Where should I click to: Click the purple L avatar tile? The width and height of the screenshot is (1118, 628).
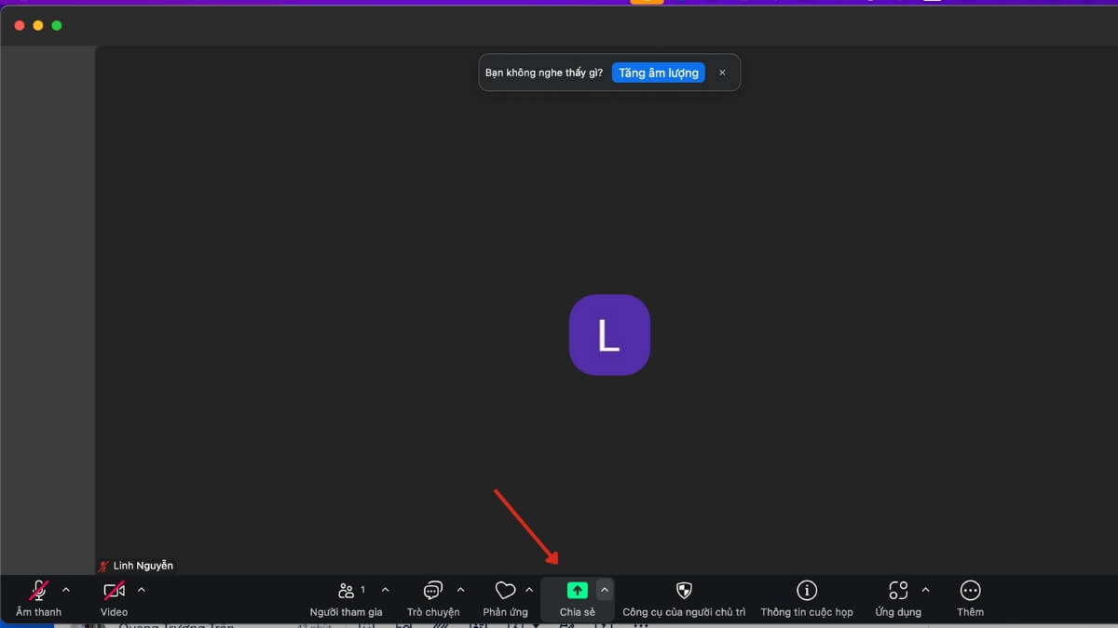(609, 335)
